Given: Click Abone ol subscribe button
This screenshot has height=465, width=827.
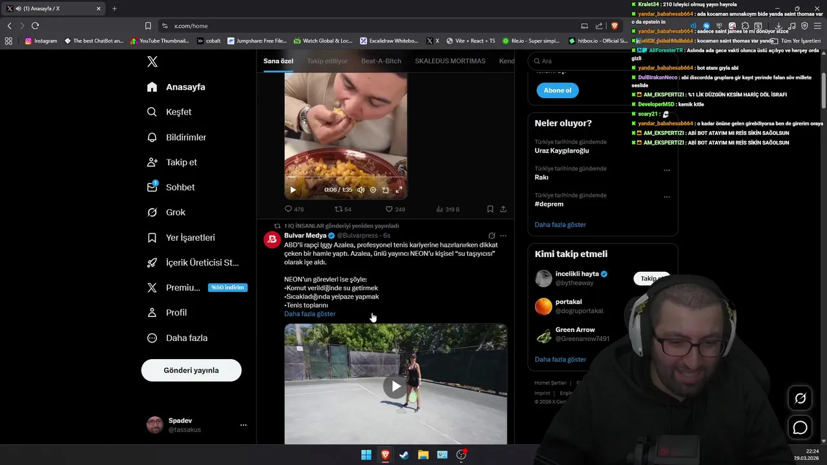Looking at the screenshot, I should pos(558,90).
